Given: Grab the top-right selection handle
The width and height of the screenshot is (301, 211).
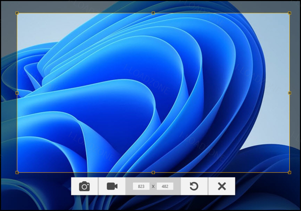Looking at the screenshot, I should point(289,13).
